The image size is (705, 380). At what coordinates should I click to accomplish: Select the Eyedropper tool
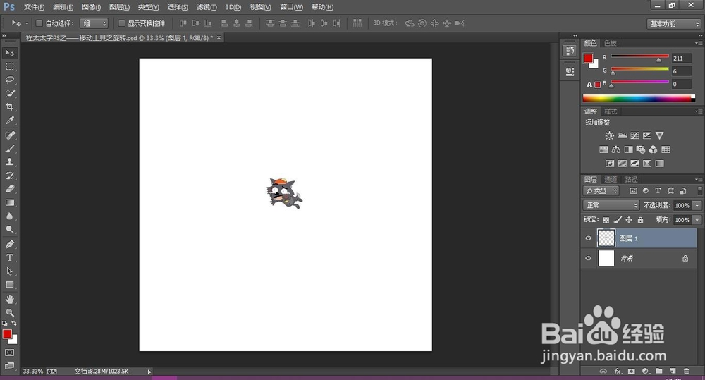point(9,121)
